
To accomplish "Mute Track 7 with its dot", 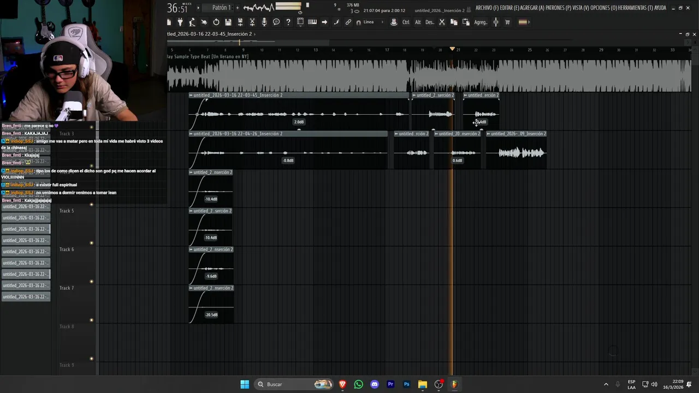I will coord(92,320).
